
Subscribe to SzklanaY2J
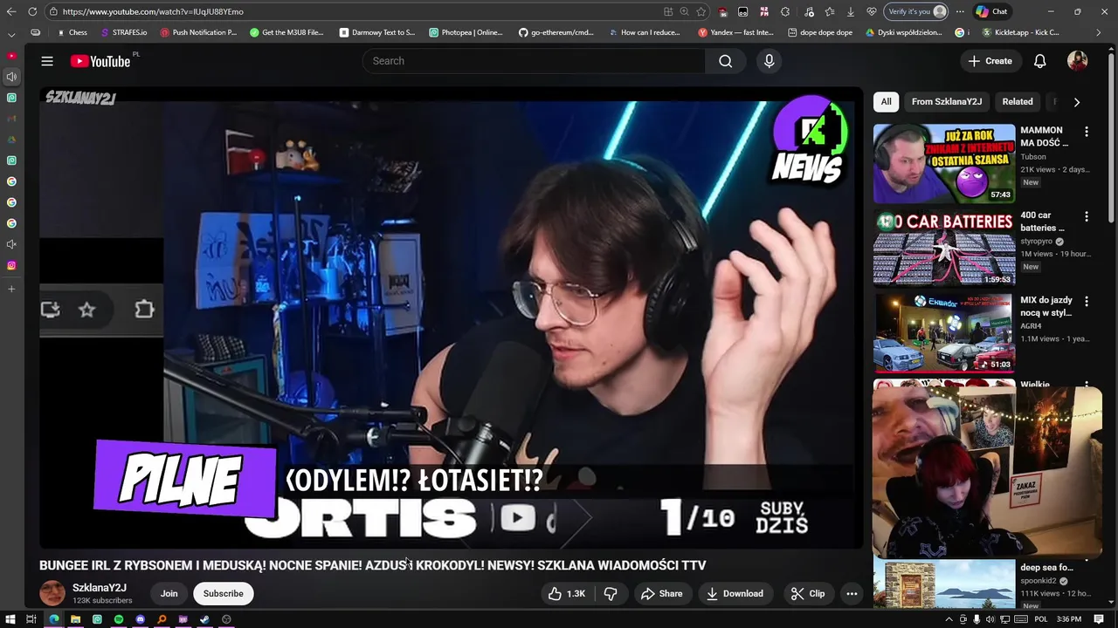(224, 594)
